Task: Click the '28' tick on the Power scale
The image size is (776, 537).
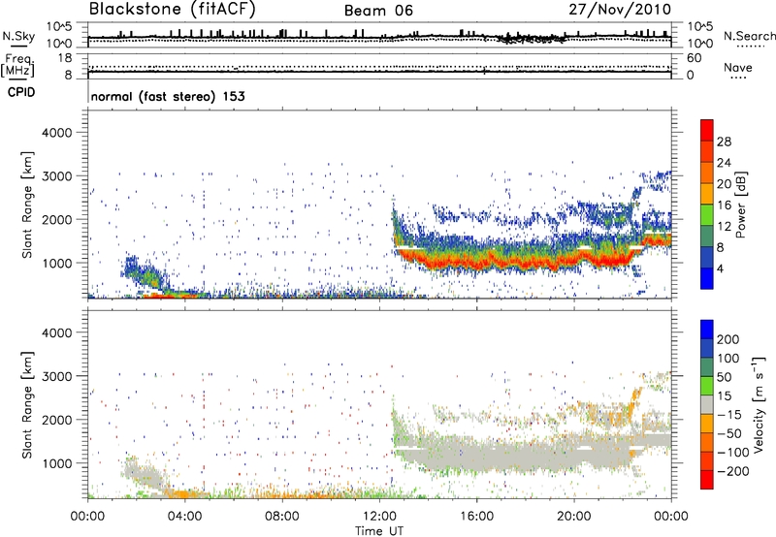Action: 724,142
